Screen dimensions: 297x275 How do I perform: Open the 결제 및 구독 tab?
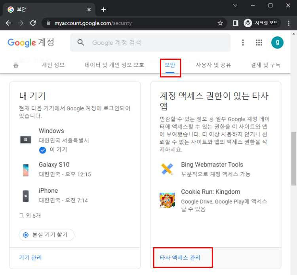(x=266, y=65)
